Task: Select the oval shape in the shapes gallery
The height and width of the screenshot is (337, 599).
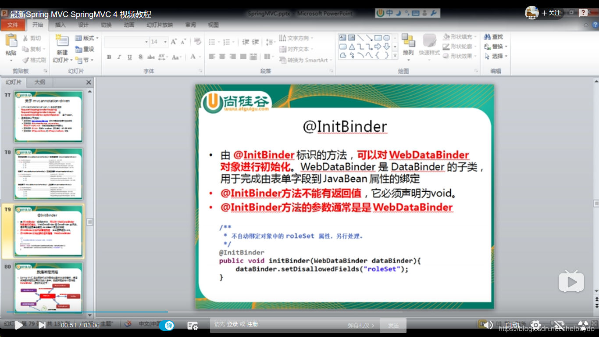Action: click(387, 38)
